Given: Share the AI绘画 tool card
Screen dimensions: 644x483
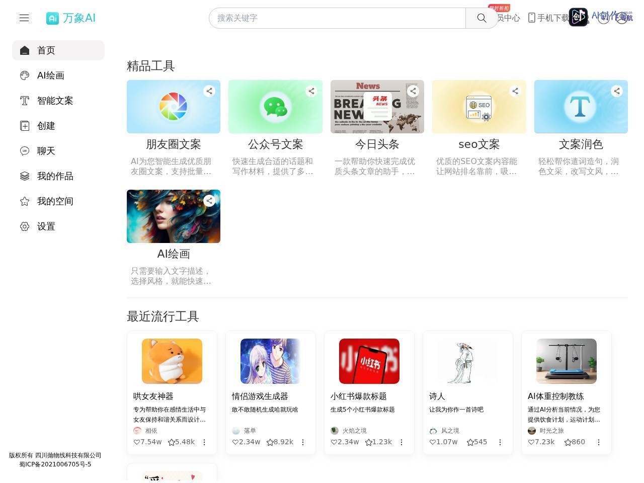Looking at the screenshot, I should pos(209,201).
